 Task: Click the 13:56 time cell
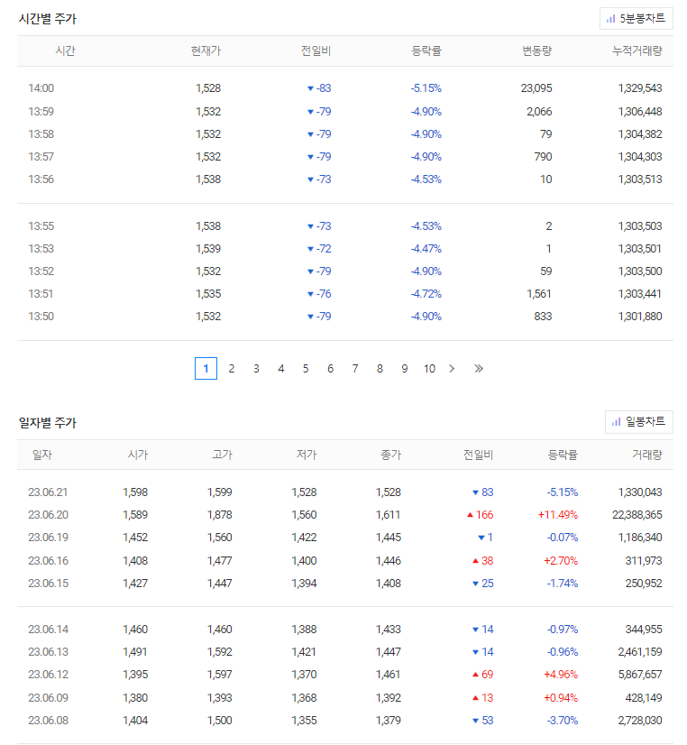click(41, 179)
